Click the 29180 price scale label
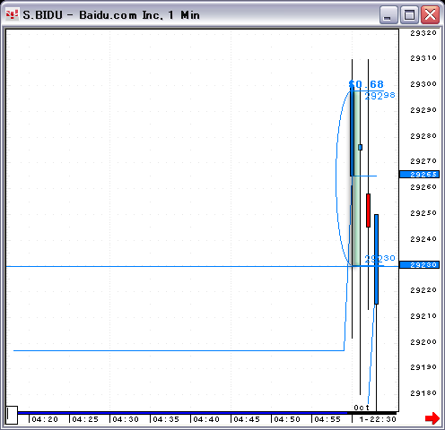 coord(423,393)
